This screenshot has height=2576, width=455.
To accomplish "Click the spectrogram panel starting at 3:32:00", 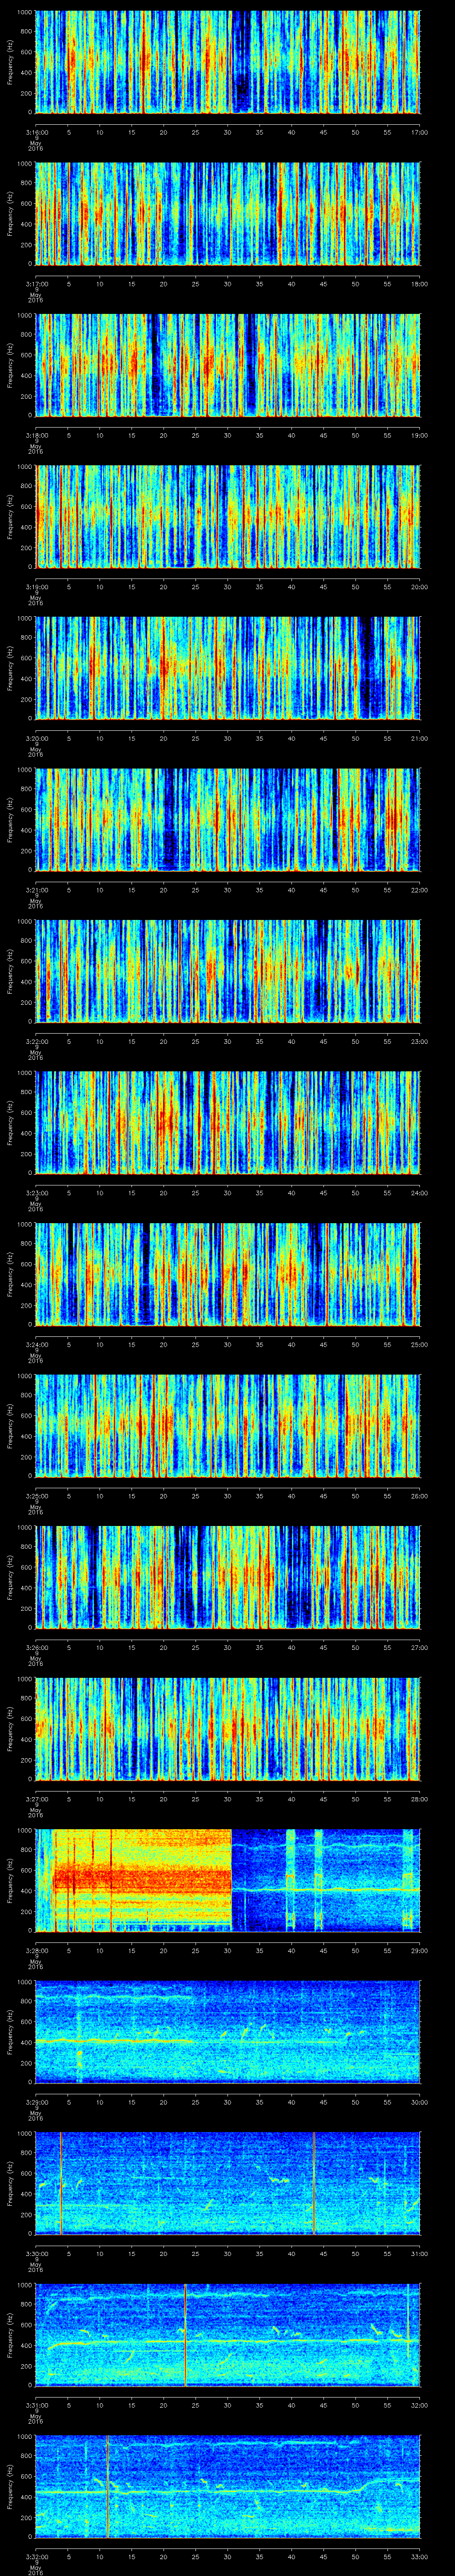I will pos(227,2485).
